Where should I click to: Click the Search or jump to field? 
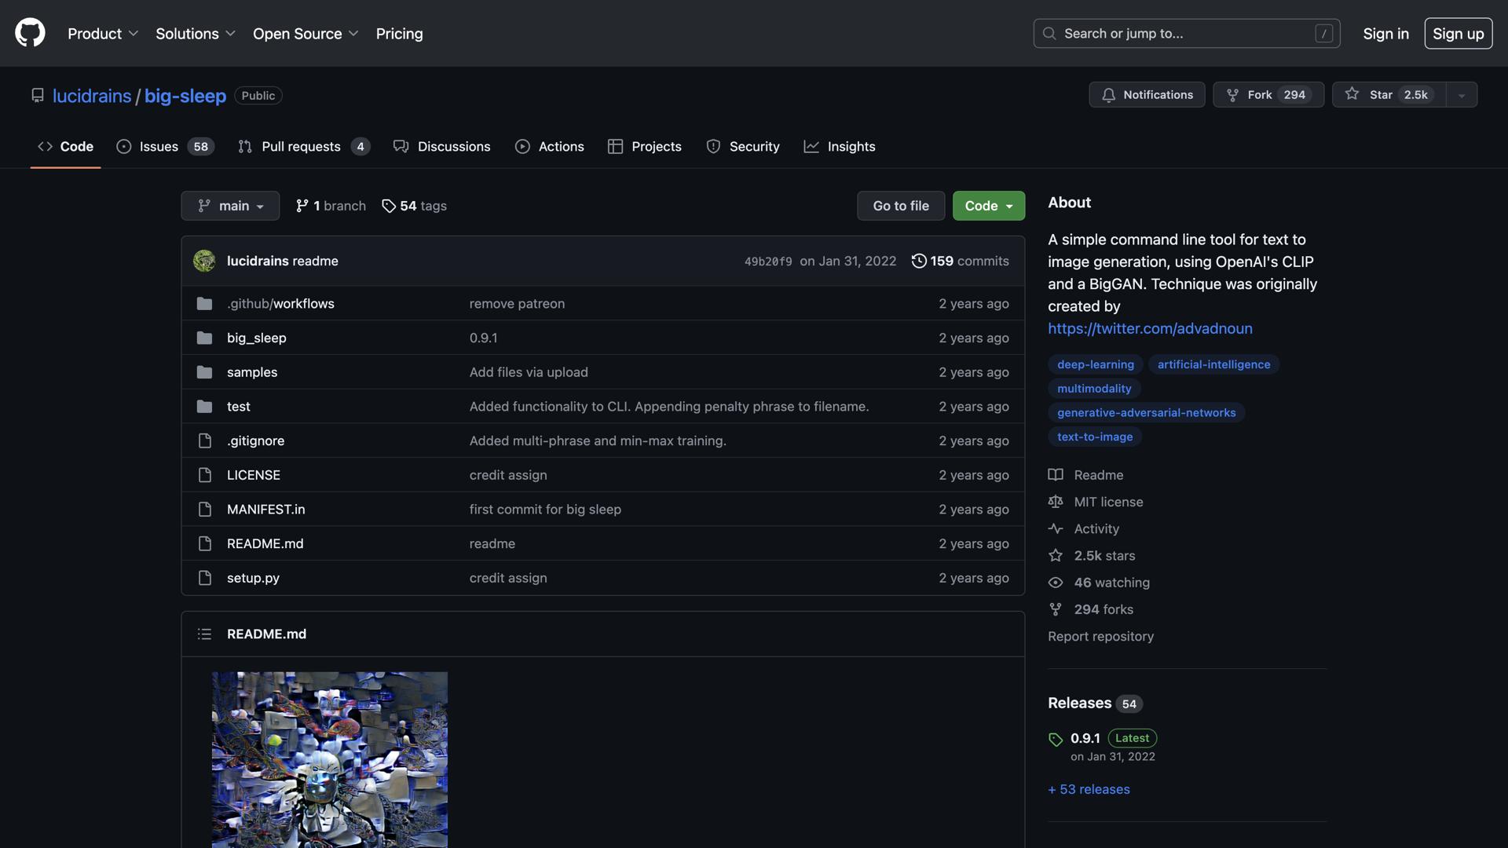pyautogui.click(x=1186, y=34)
